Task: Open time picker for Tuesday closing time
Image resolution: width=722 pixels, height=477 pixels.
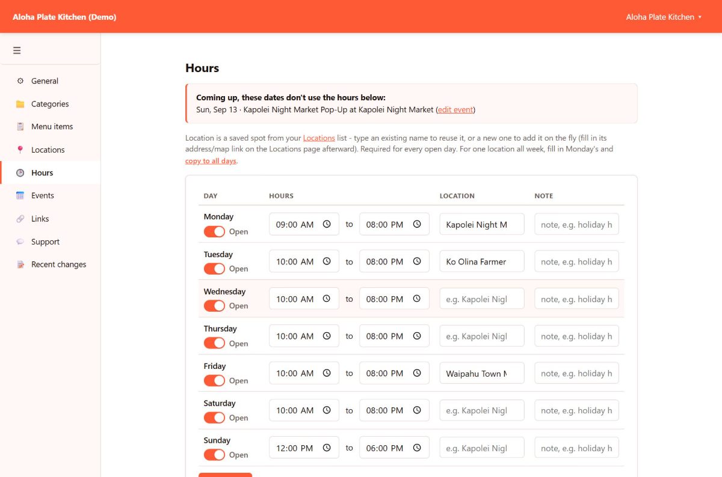Action: coord(417,261)
